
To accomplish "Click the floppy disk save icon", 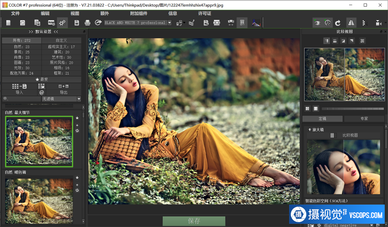I will (77, 23).
